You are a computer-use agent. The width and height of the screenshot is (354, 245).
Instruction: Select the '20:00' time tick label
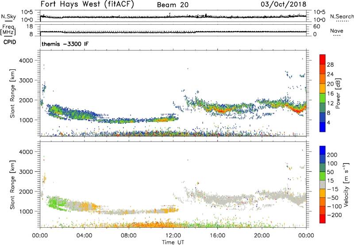coord(262,236)
